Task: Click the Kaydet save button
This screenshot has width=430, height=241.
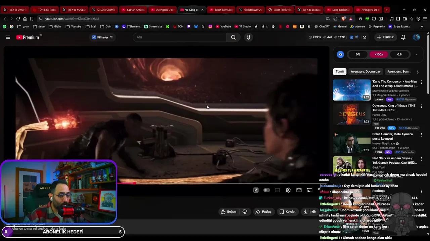Action: click(x=288, y=212)
